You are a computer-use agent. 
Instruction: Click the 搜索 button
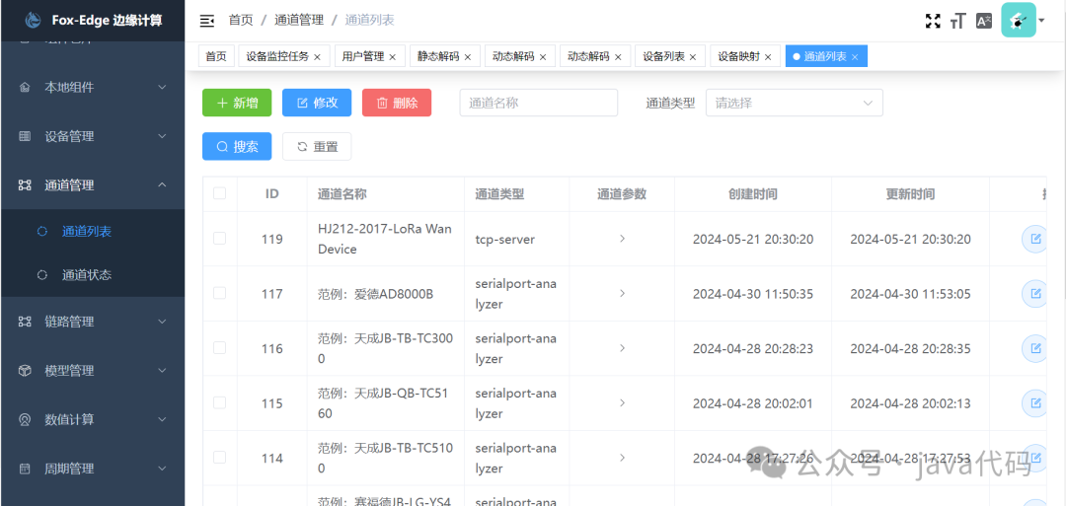pyautogui.click(x=237, y=146)
